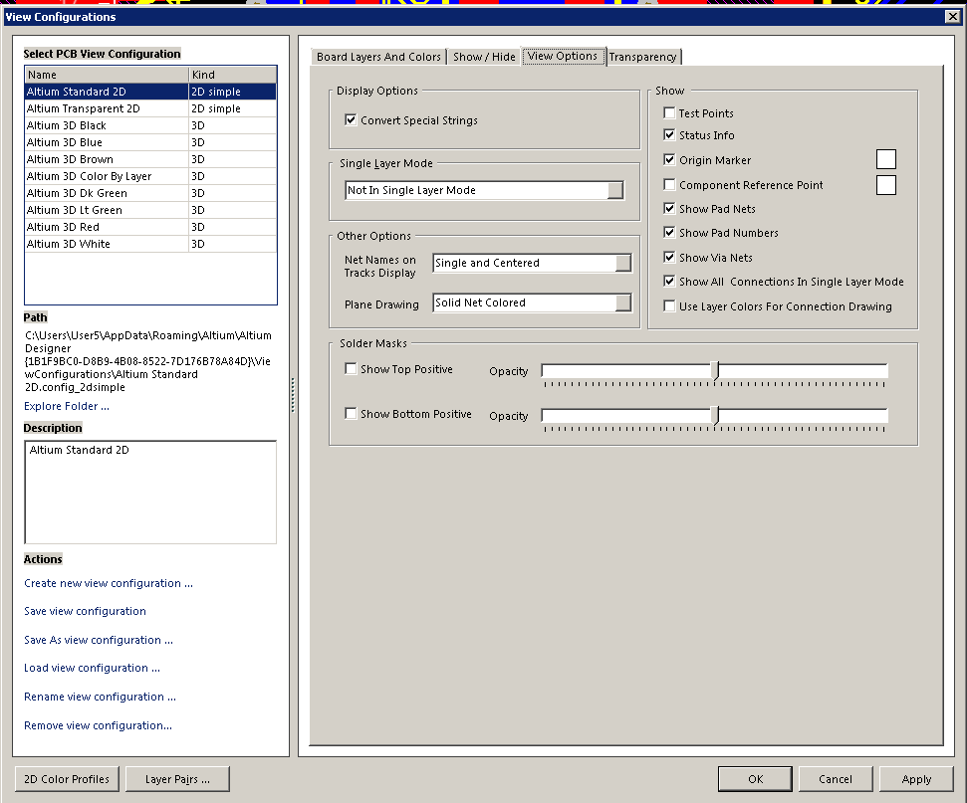The height and width of the screenshot is (803, 967).
Task: Select Altium 3D White configuration
Action: (x=150, y=244)
